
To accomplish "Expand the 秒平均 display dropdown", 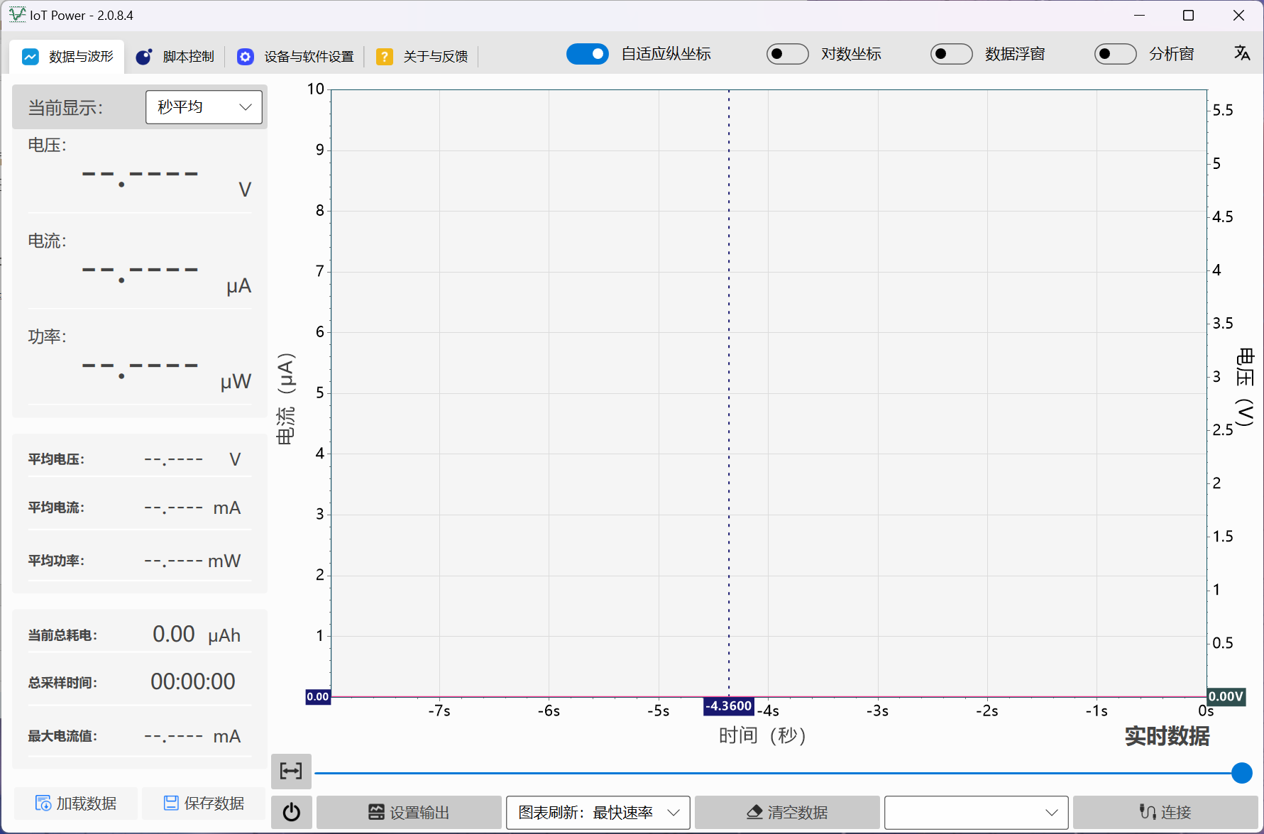I will pos(204,107).
